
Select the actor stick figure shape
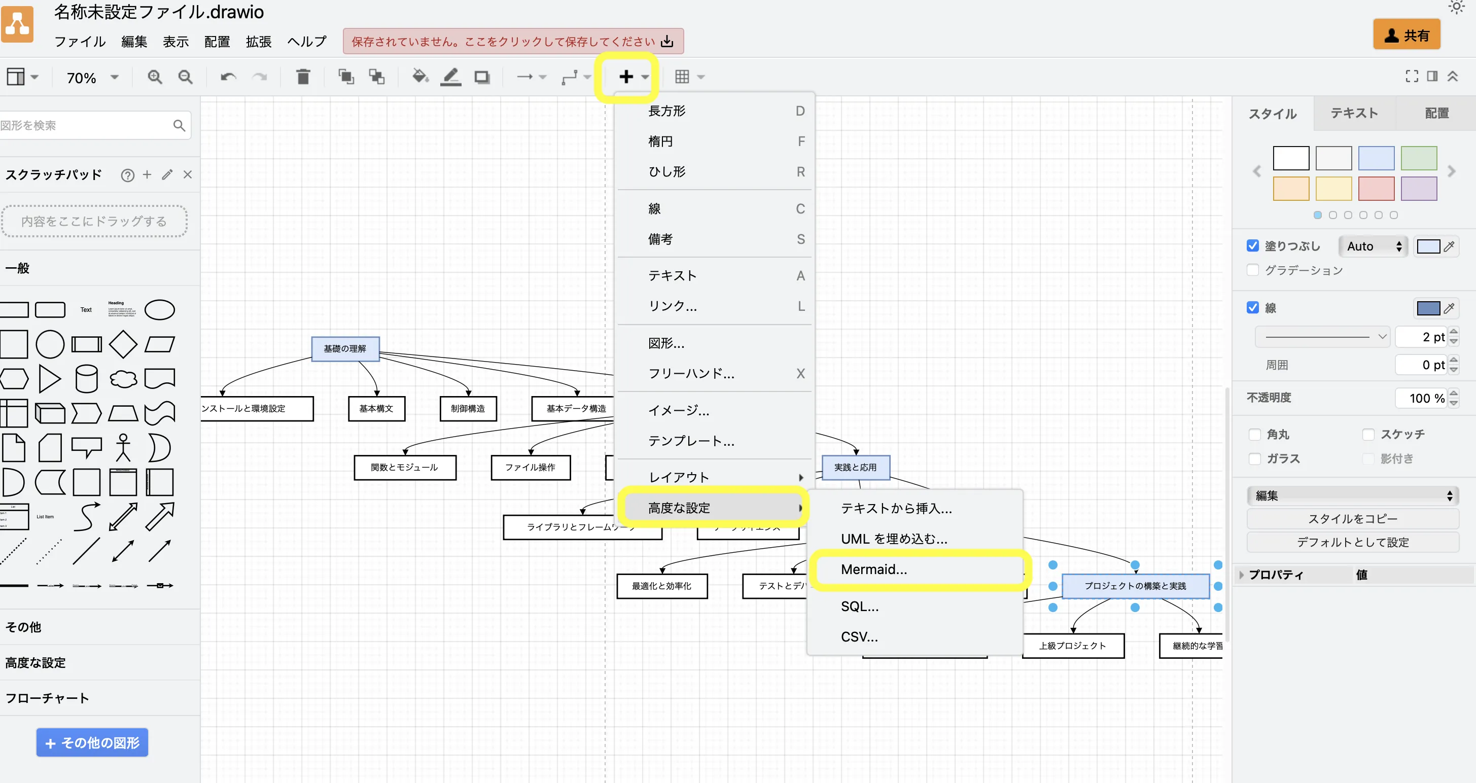(123, 447)
